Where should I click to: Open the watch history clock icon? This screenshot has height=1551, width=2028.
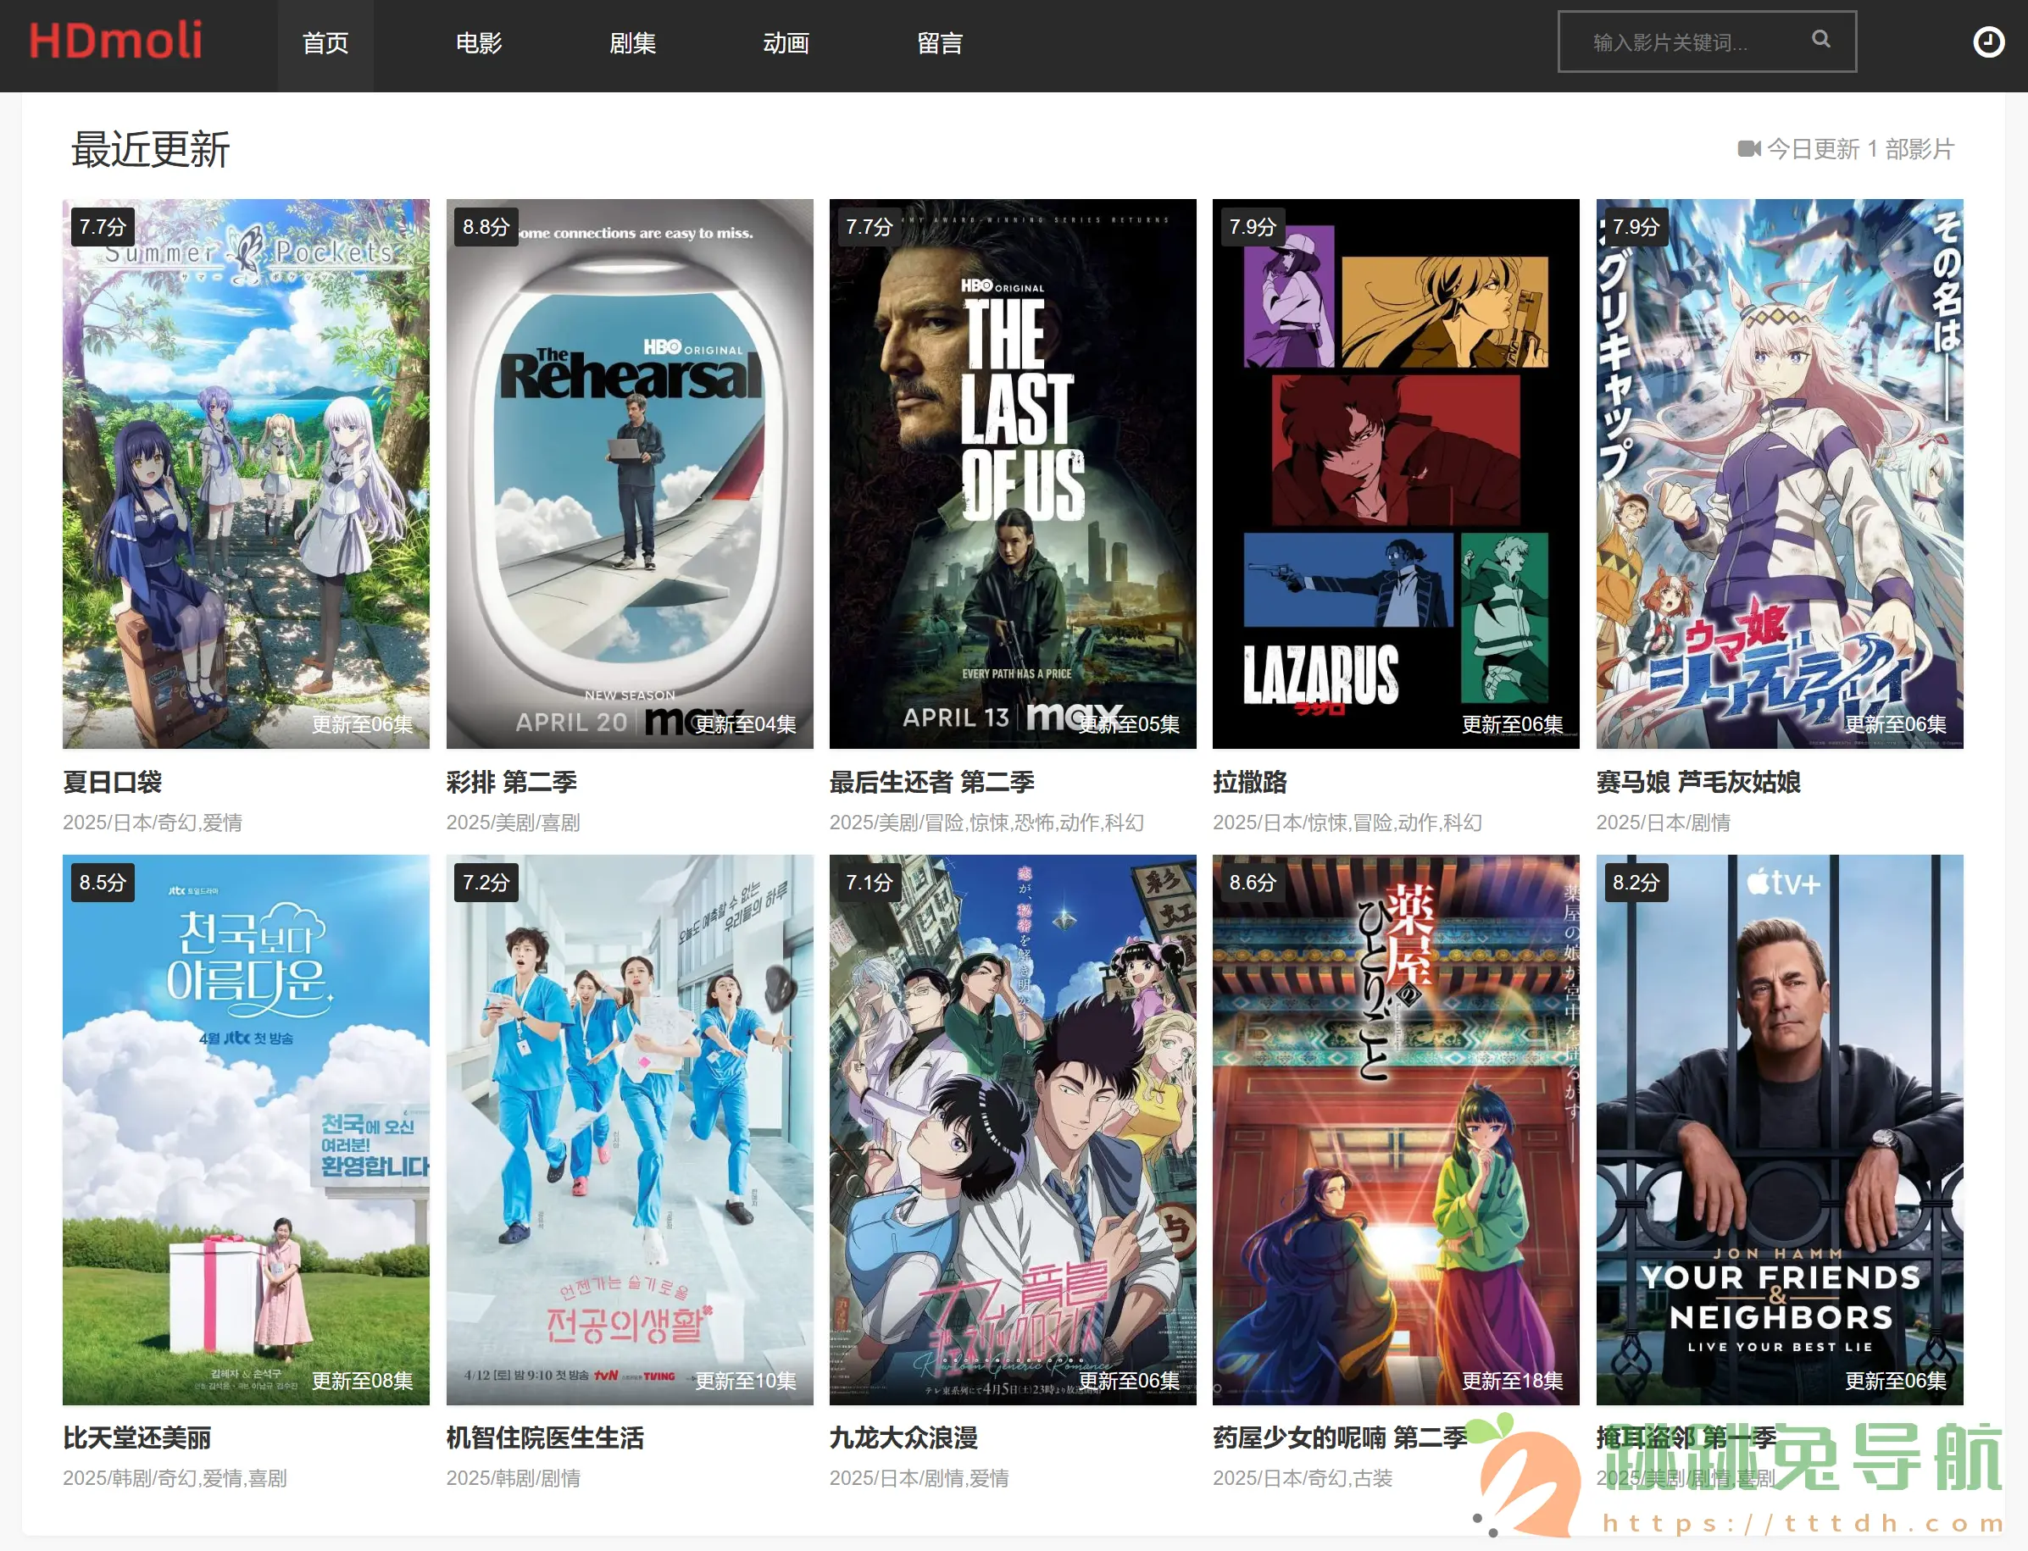(1988, 42)
